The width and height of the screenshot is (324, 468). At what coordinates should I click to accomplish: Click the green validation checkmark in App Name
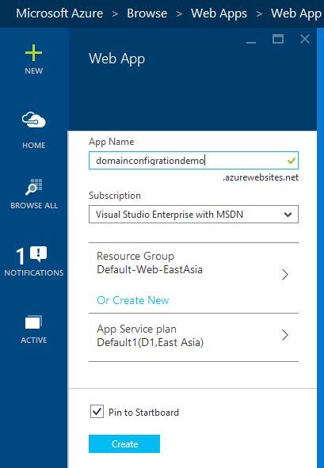(292, 161)
